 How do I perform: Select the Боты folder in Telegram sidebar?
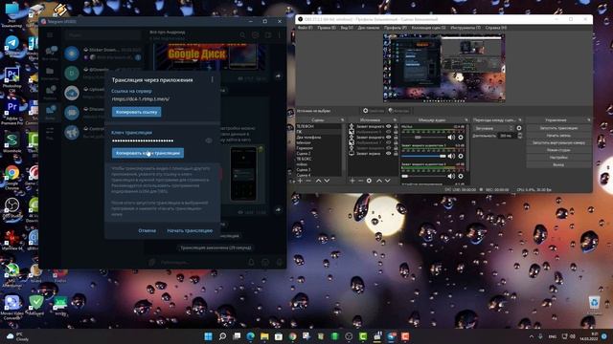(x=51, y=112)
